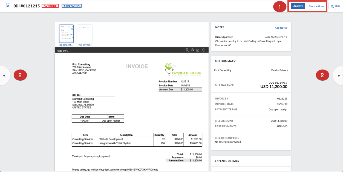Click the Expense Details section header

point(227,161)
